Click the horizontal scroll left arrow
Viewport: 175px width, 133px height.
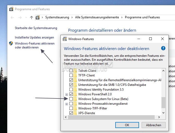66,117
